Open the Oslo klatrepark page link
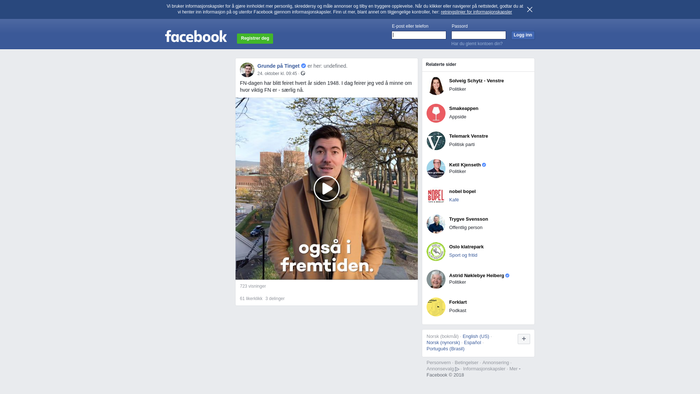This screenshot has width=700, height=394. click(x=466, y=247)
